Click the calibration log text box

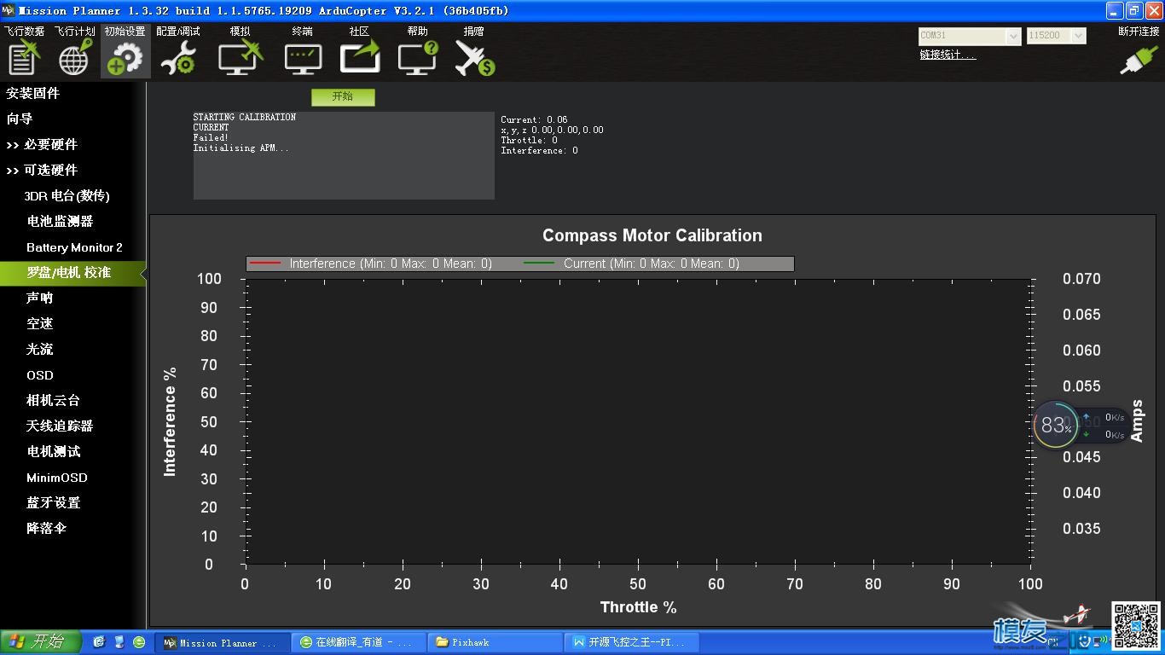coord(344,155)
